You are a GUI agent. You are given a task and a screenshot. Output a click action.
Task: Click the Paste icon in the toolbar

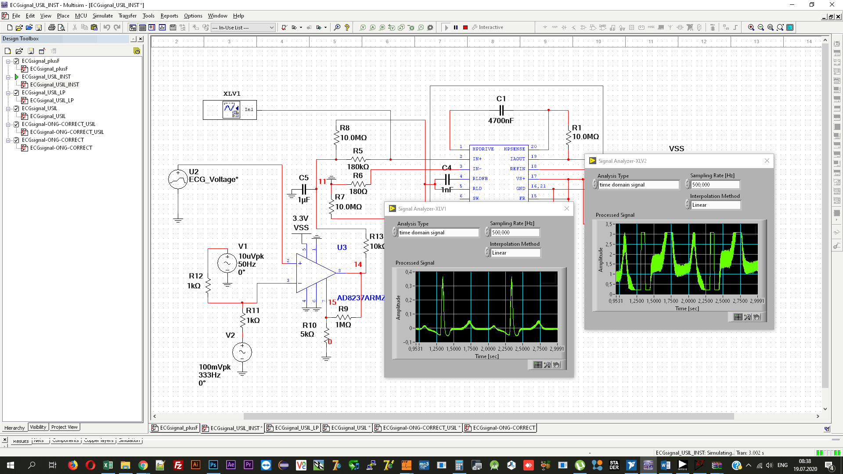point(94,27)
